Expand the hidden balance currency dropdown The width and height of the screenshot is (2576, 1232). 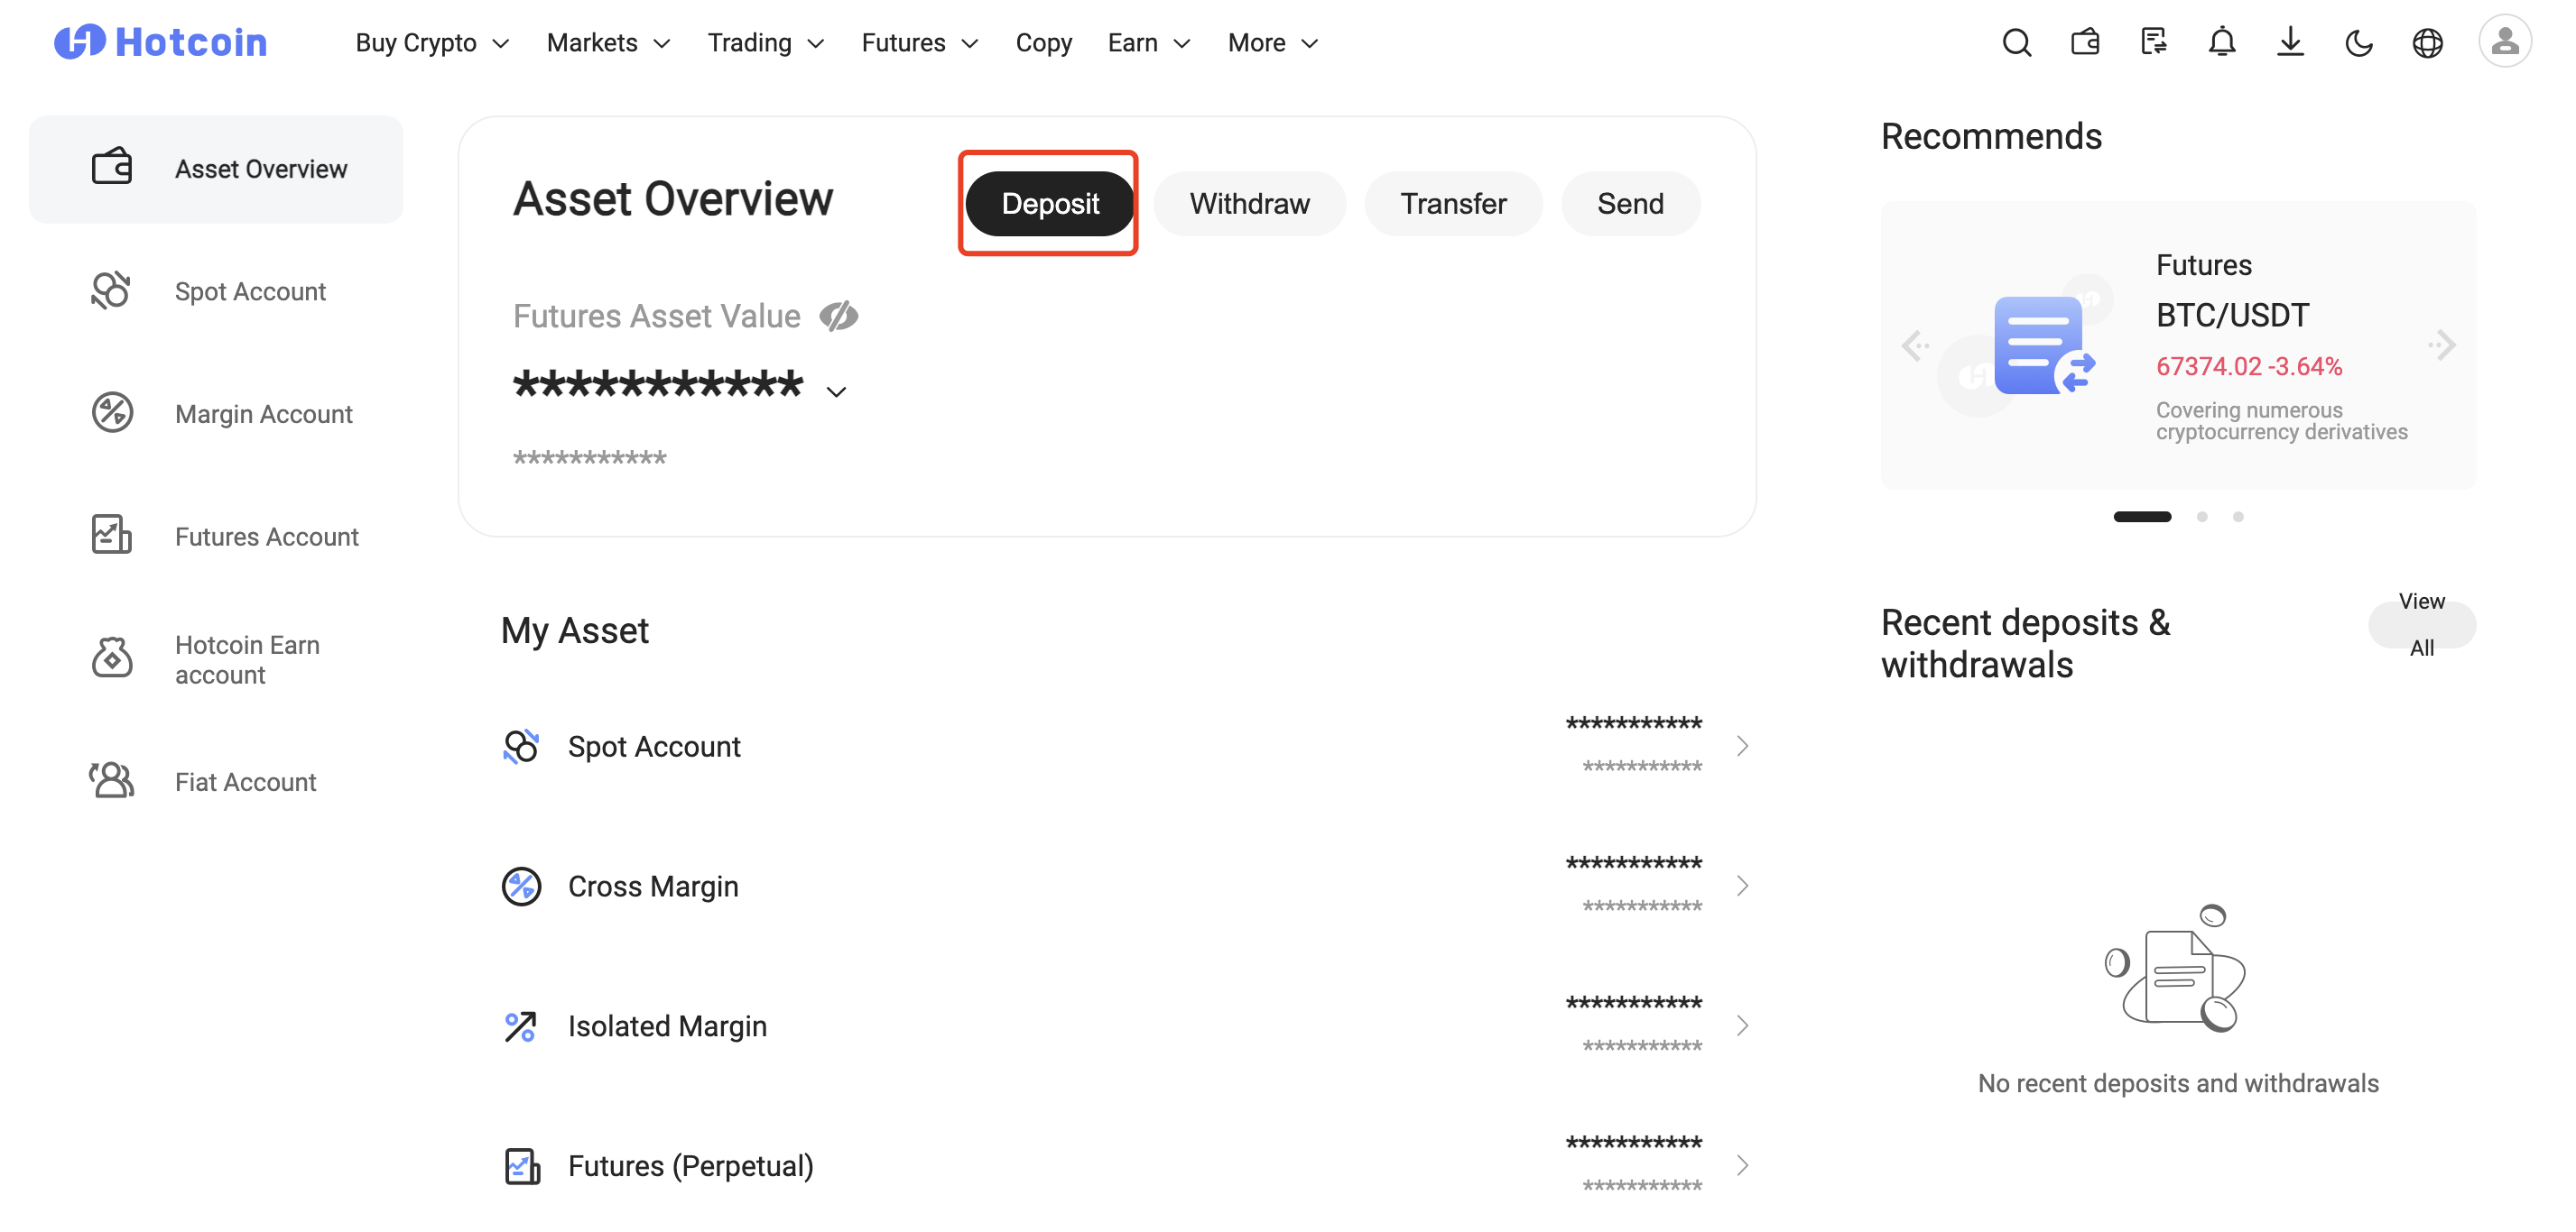pyautogui.click(x=836, y=391)
